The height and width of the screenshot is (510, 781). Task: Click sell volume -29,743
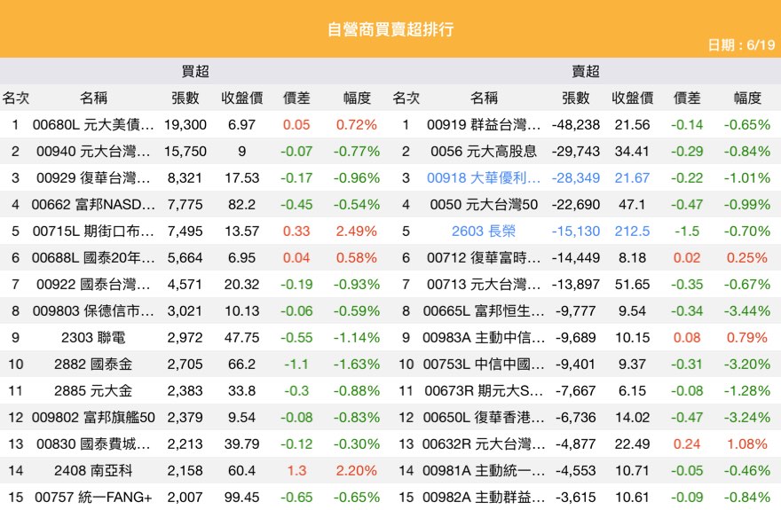pos(576,152)
